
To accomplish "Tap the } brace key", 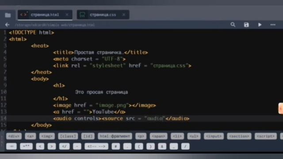I will [x=150, y=146].
